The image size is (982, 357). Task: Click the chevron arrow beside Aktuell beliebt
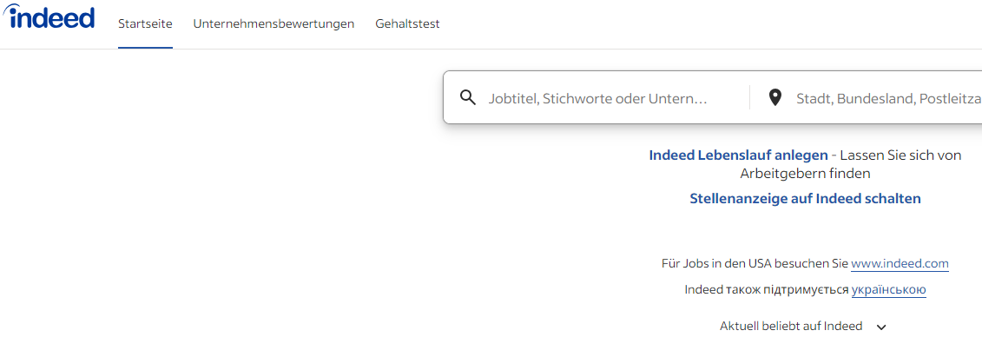click(x=881, y=327)
